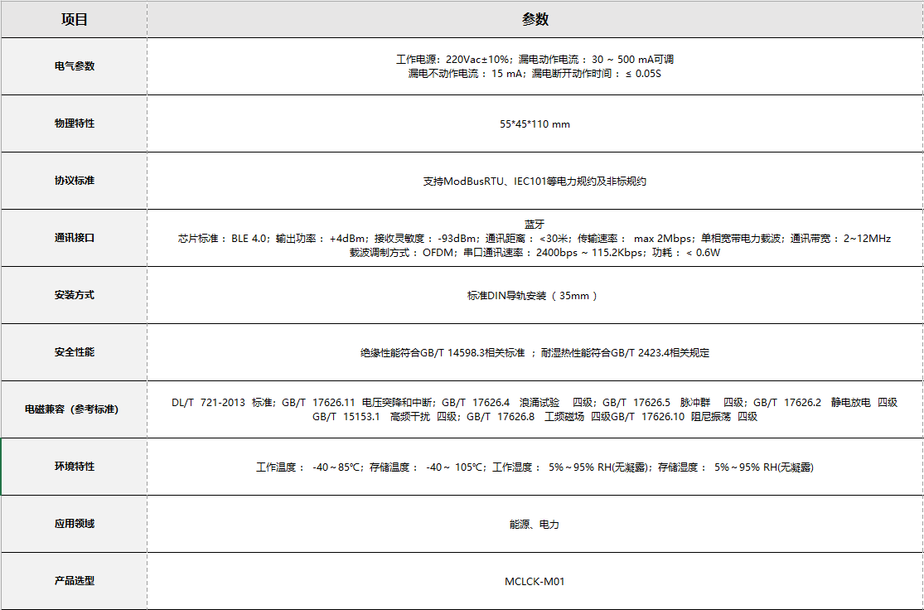Click the cell containing 55*45*110 mm

point(535,123)
